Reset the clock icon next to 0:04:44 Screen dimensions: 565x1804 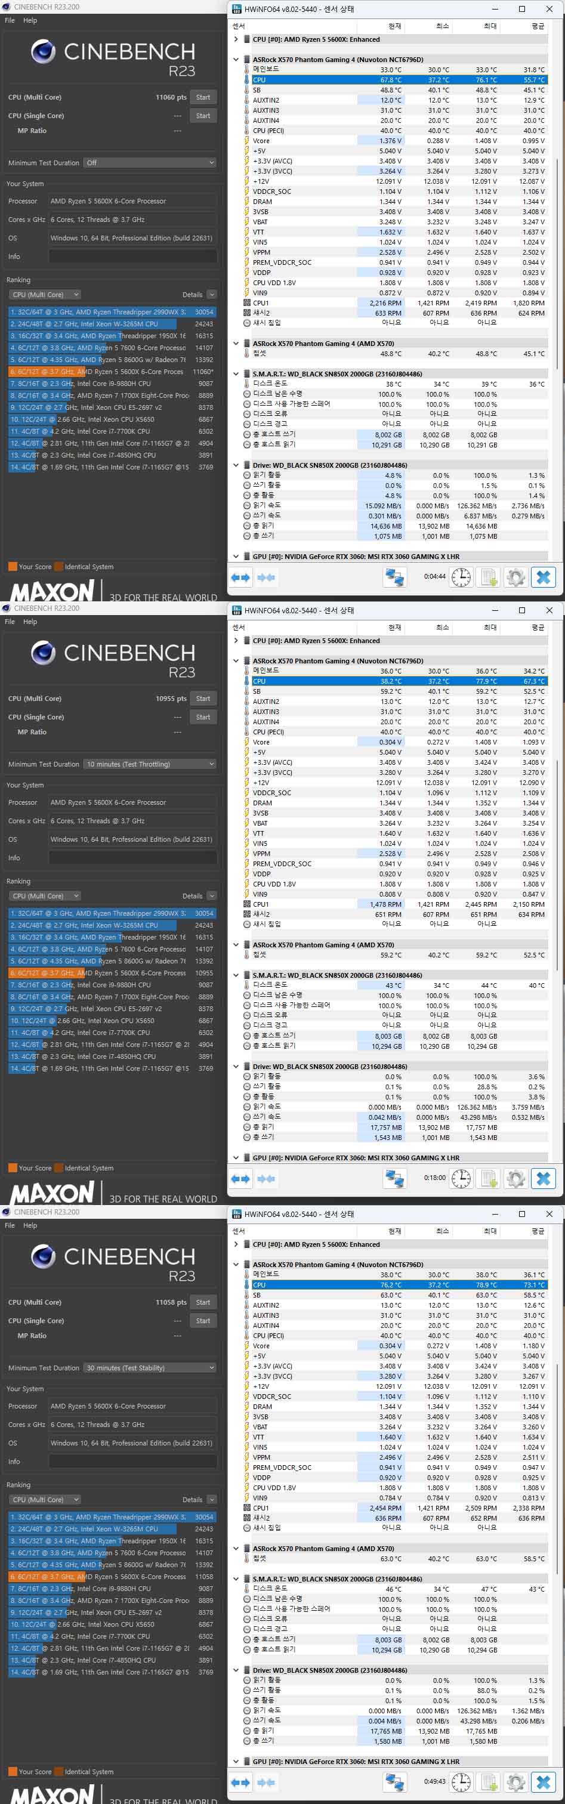tap(461, 577)
